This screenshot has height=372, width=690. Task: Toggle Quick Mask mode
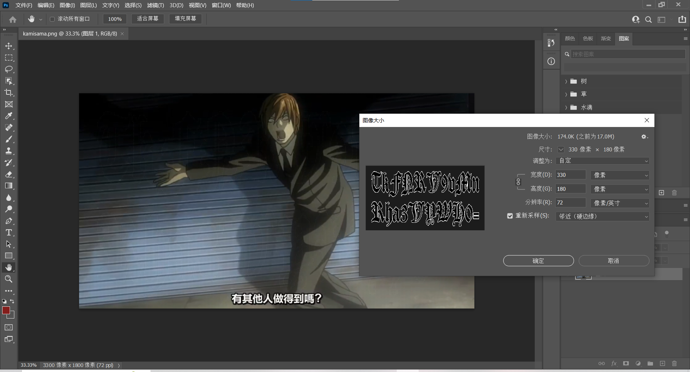tap(9, 328)
